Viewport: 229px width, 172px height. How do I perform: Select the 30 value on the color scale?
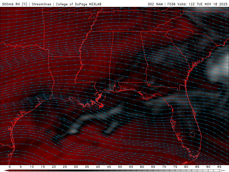76,167
